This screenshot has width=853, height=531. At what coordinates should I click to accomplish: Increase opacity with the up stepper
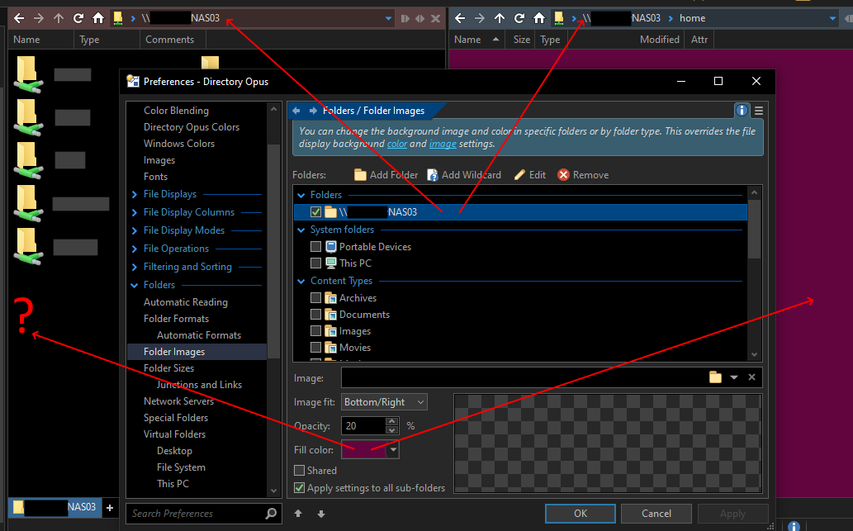pos(391,421)
